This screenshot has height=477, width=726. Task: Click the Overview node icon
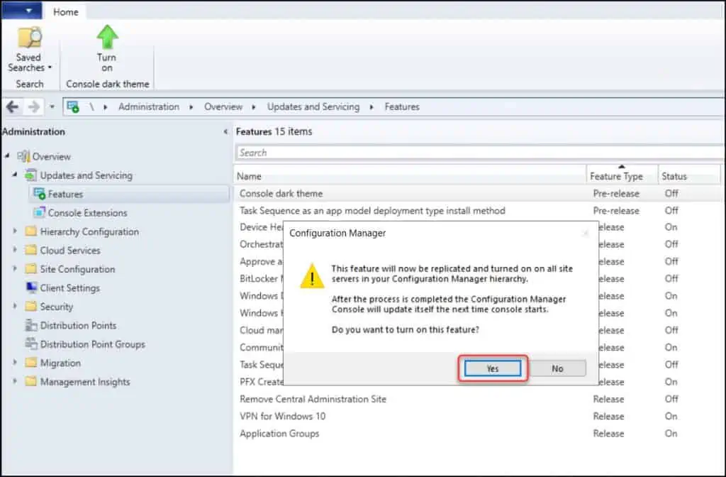[x=23, y=156]
